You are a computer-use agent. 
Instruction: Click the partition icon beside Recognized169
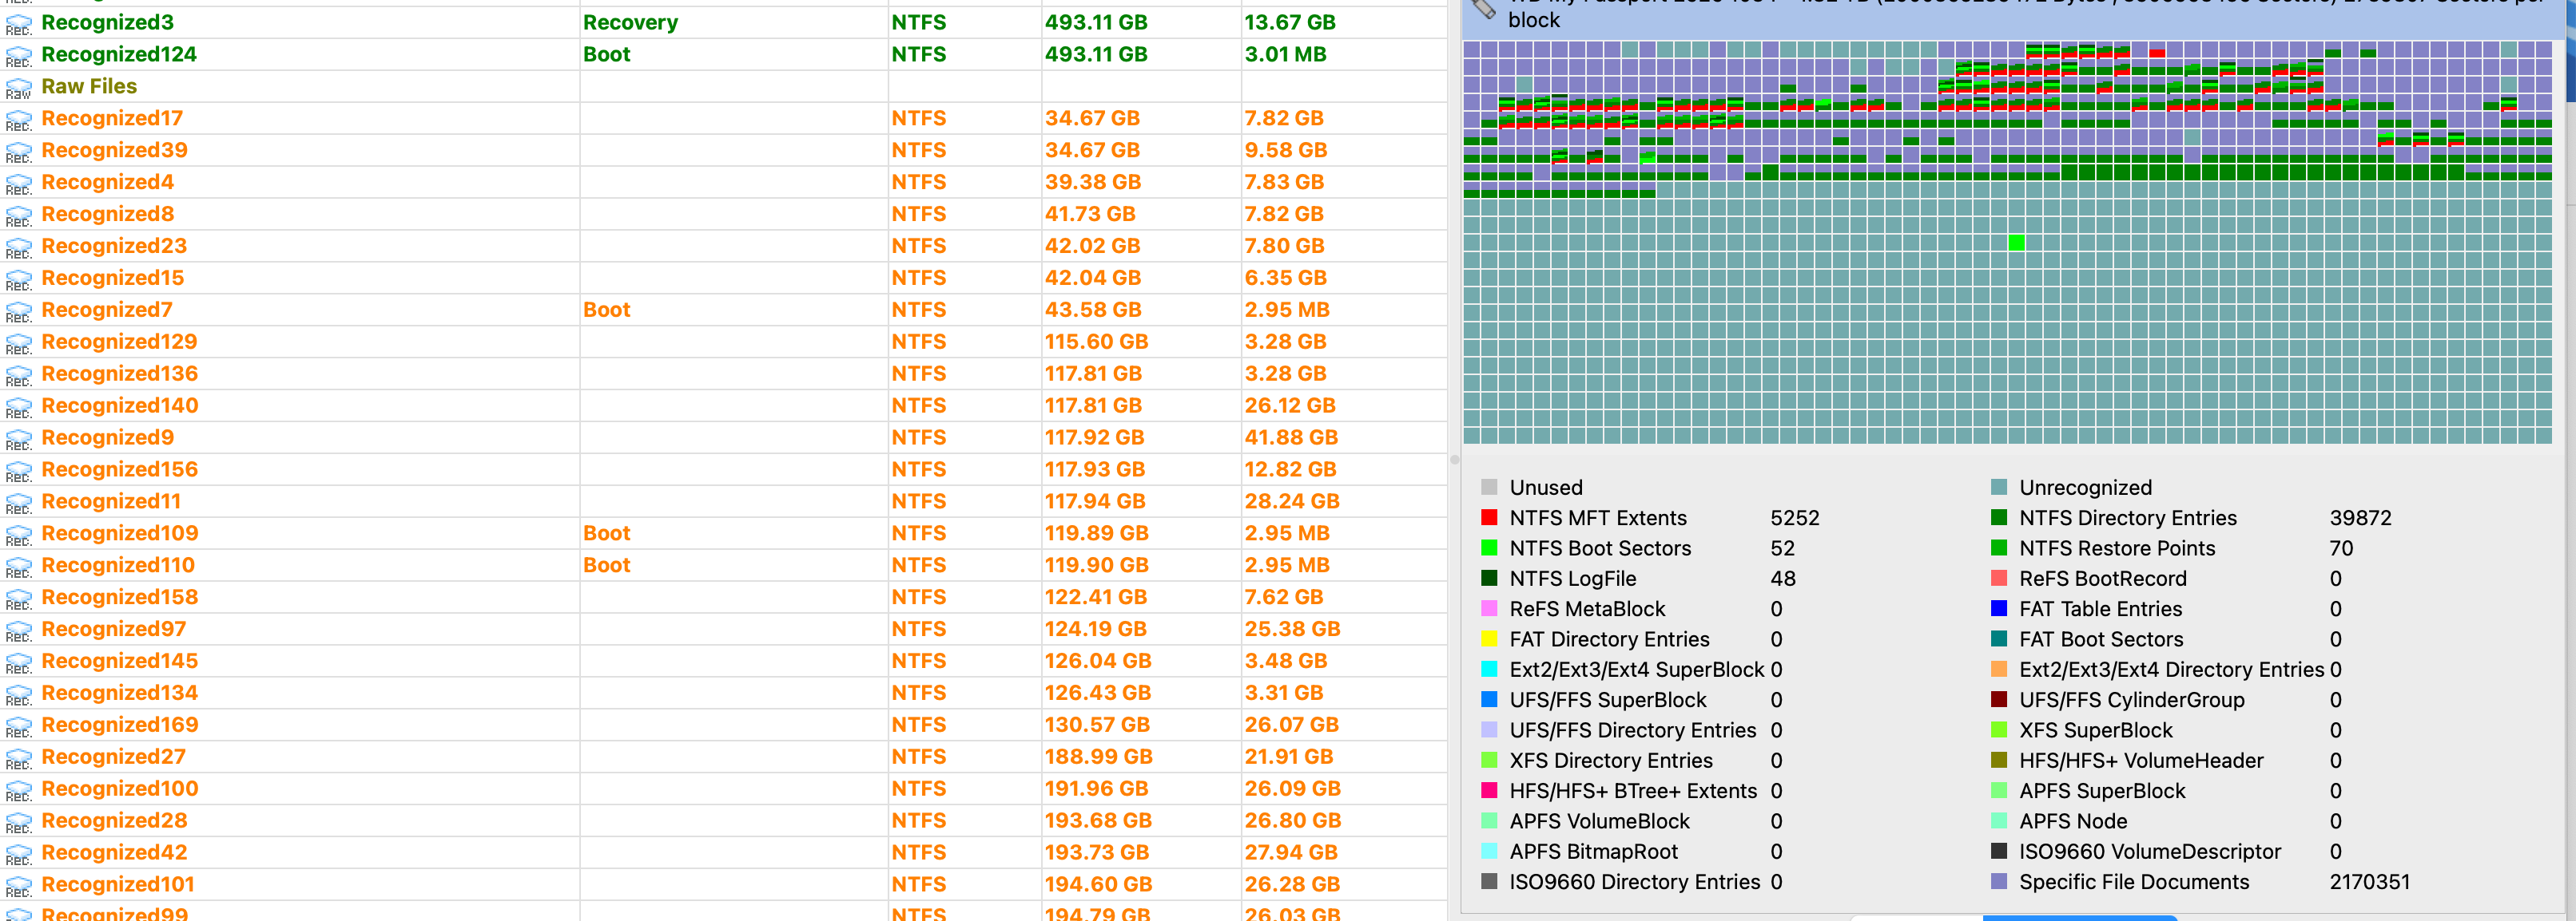18,726
